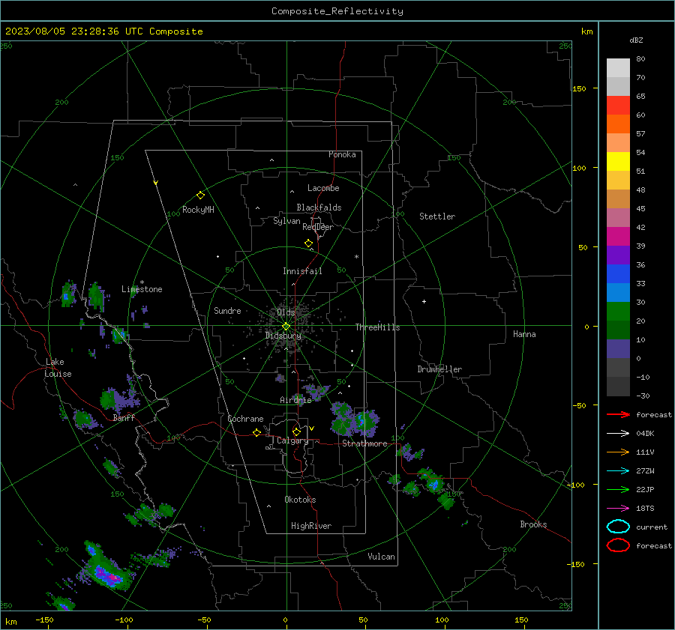The width and height of the screenshot is (675, 630).
Task: Click the yellow diamond marker below Cochrane
Action: pos(257,432)
